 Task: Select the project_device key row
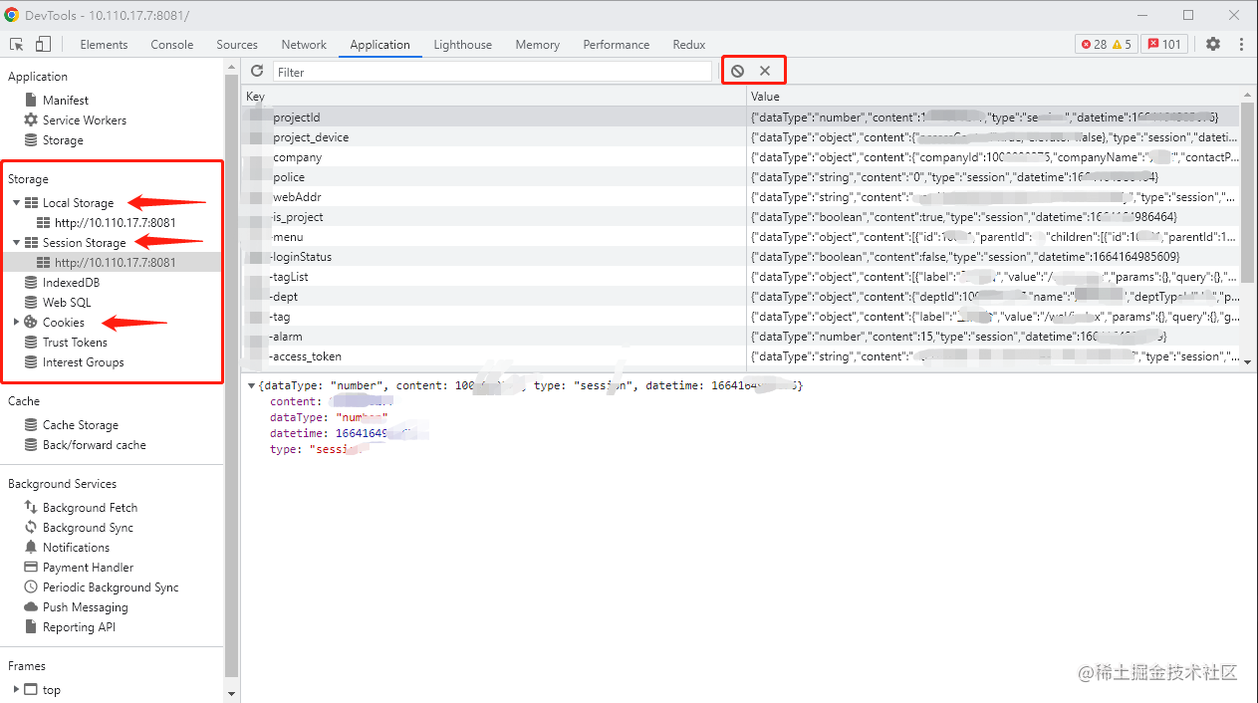[742, 137]
